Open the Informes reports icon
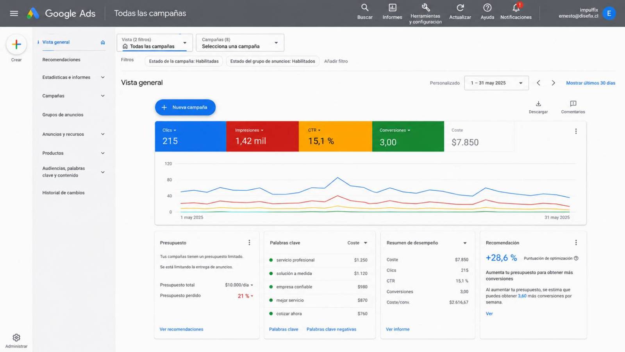This screenshot has width=625, height=352. [x=392, y=12]
